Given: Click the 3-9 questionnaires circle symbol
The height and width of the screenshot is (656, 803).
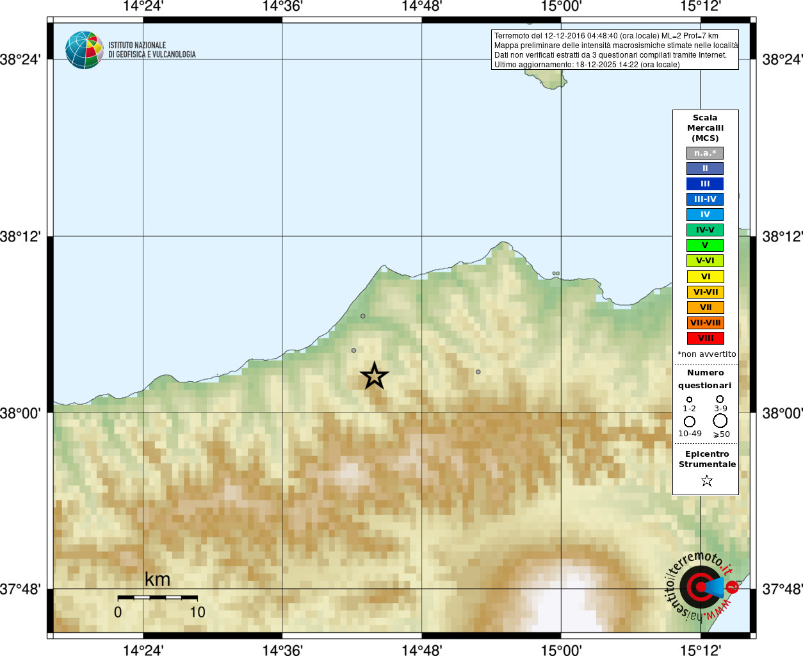Looking at the screenshot, I should click(720, 399).
